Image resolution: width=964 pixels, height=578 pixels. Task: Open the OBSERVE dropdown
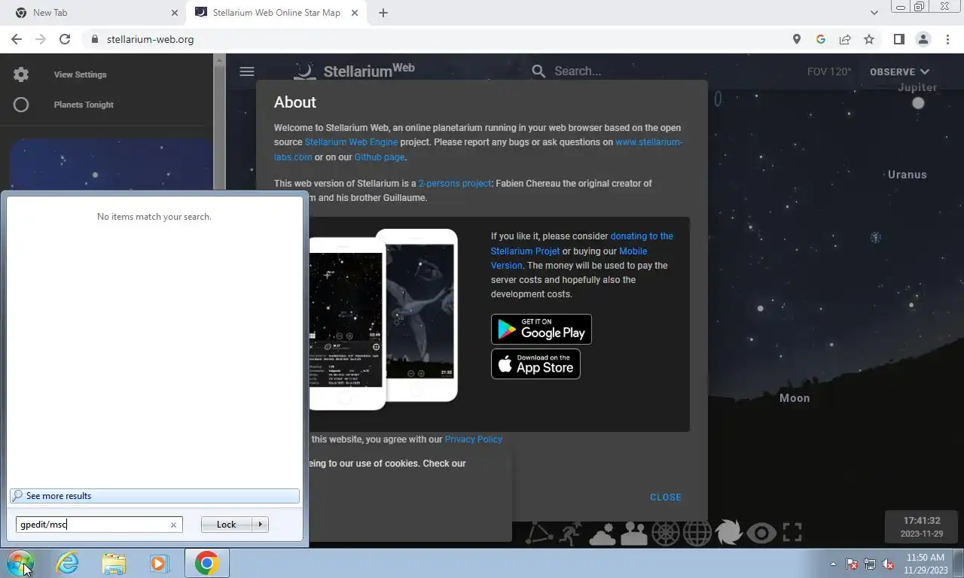[899, 72]
